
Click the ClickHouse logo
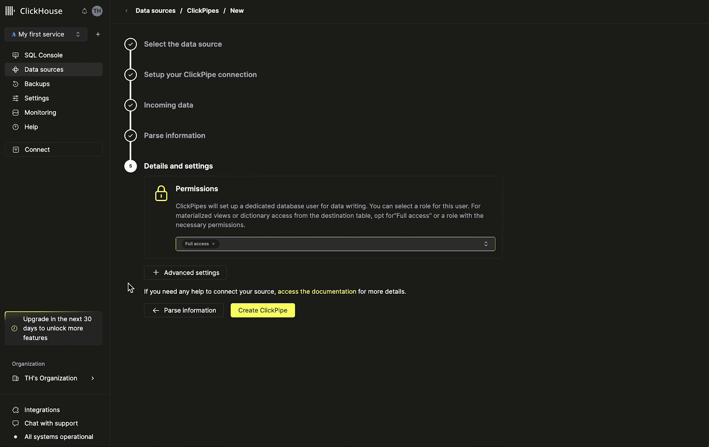pyautogui.click(x=34, y=11)
